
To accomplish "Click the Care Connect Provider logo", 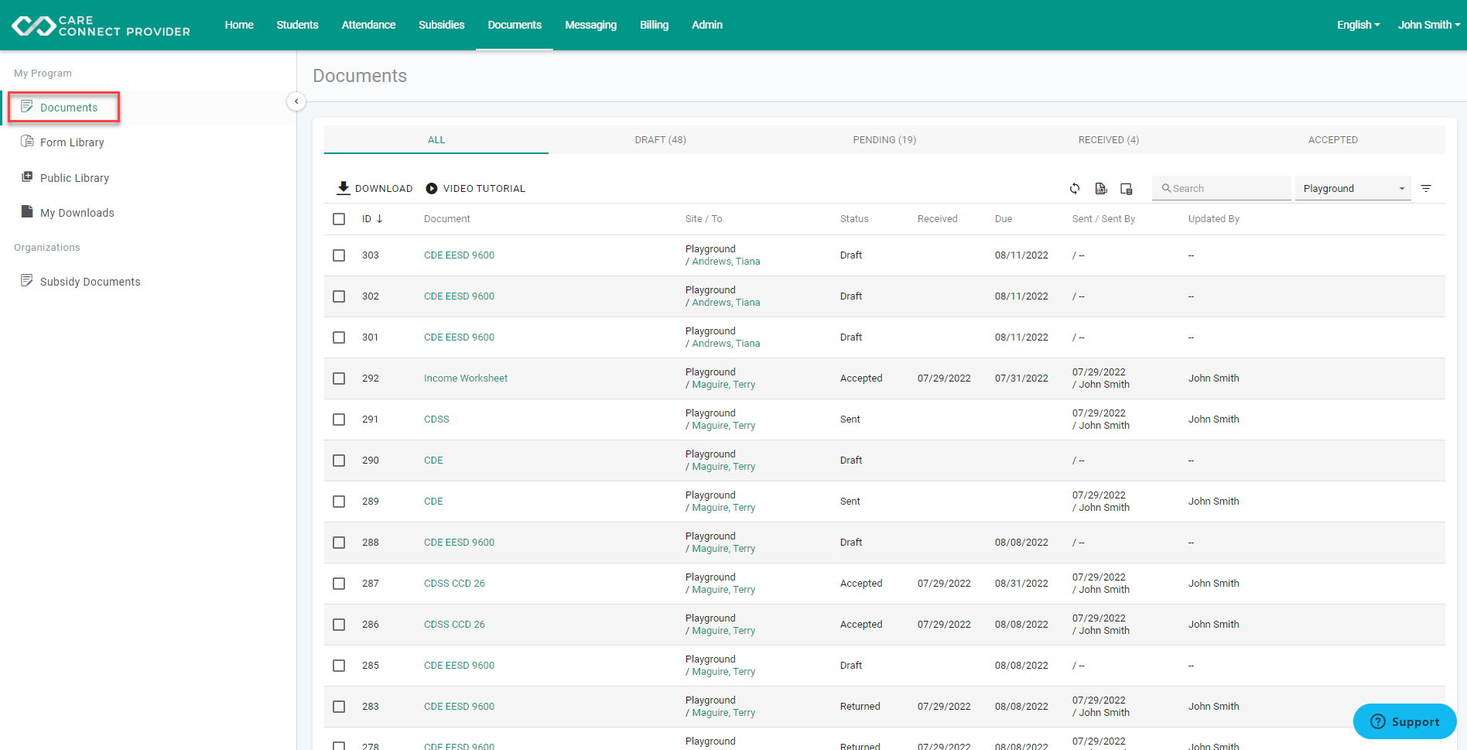I will pyautogui.click(x=101, y=26).
